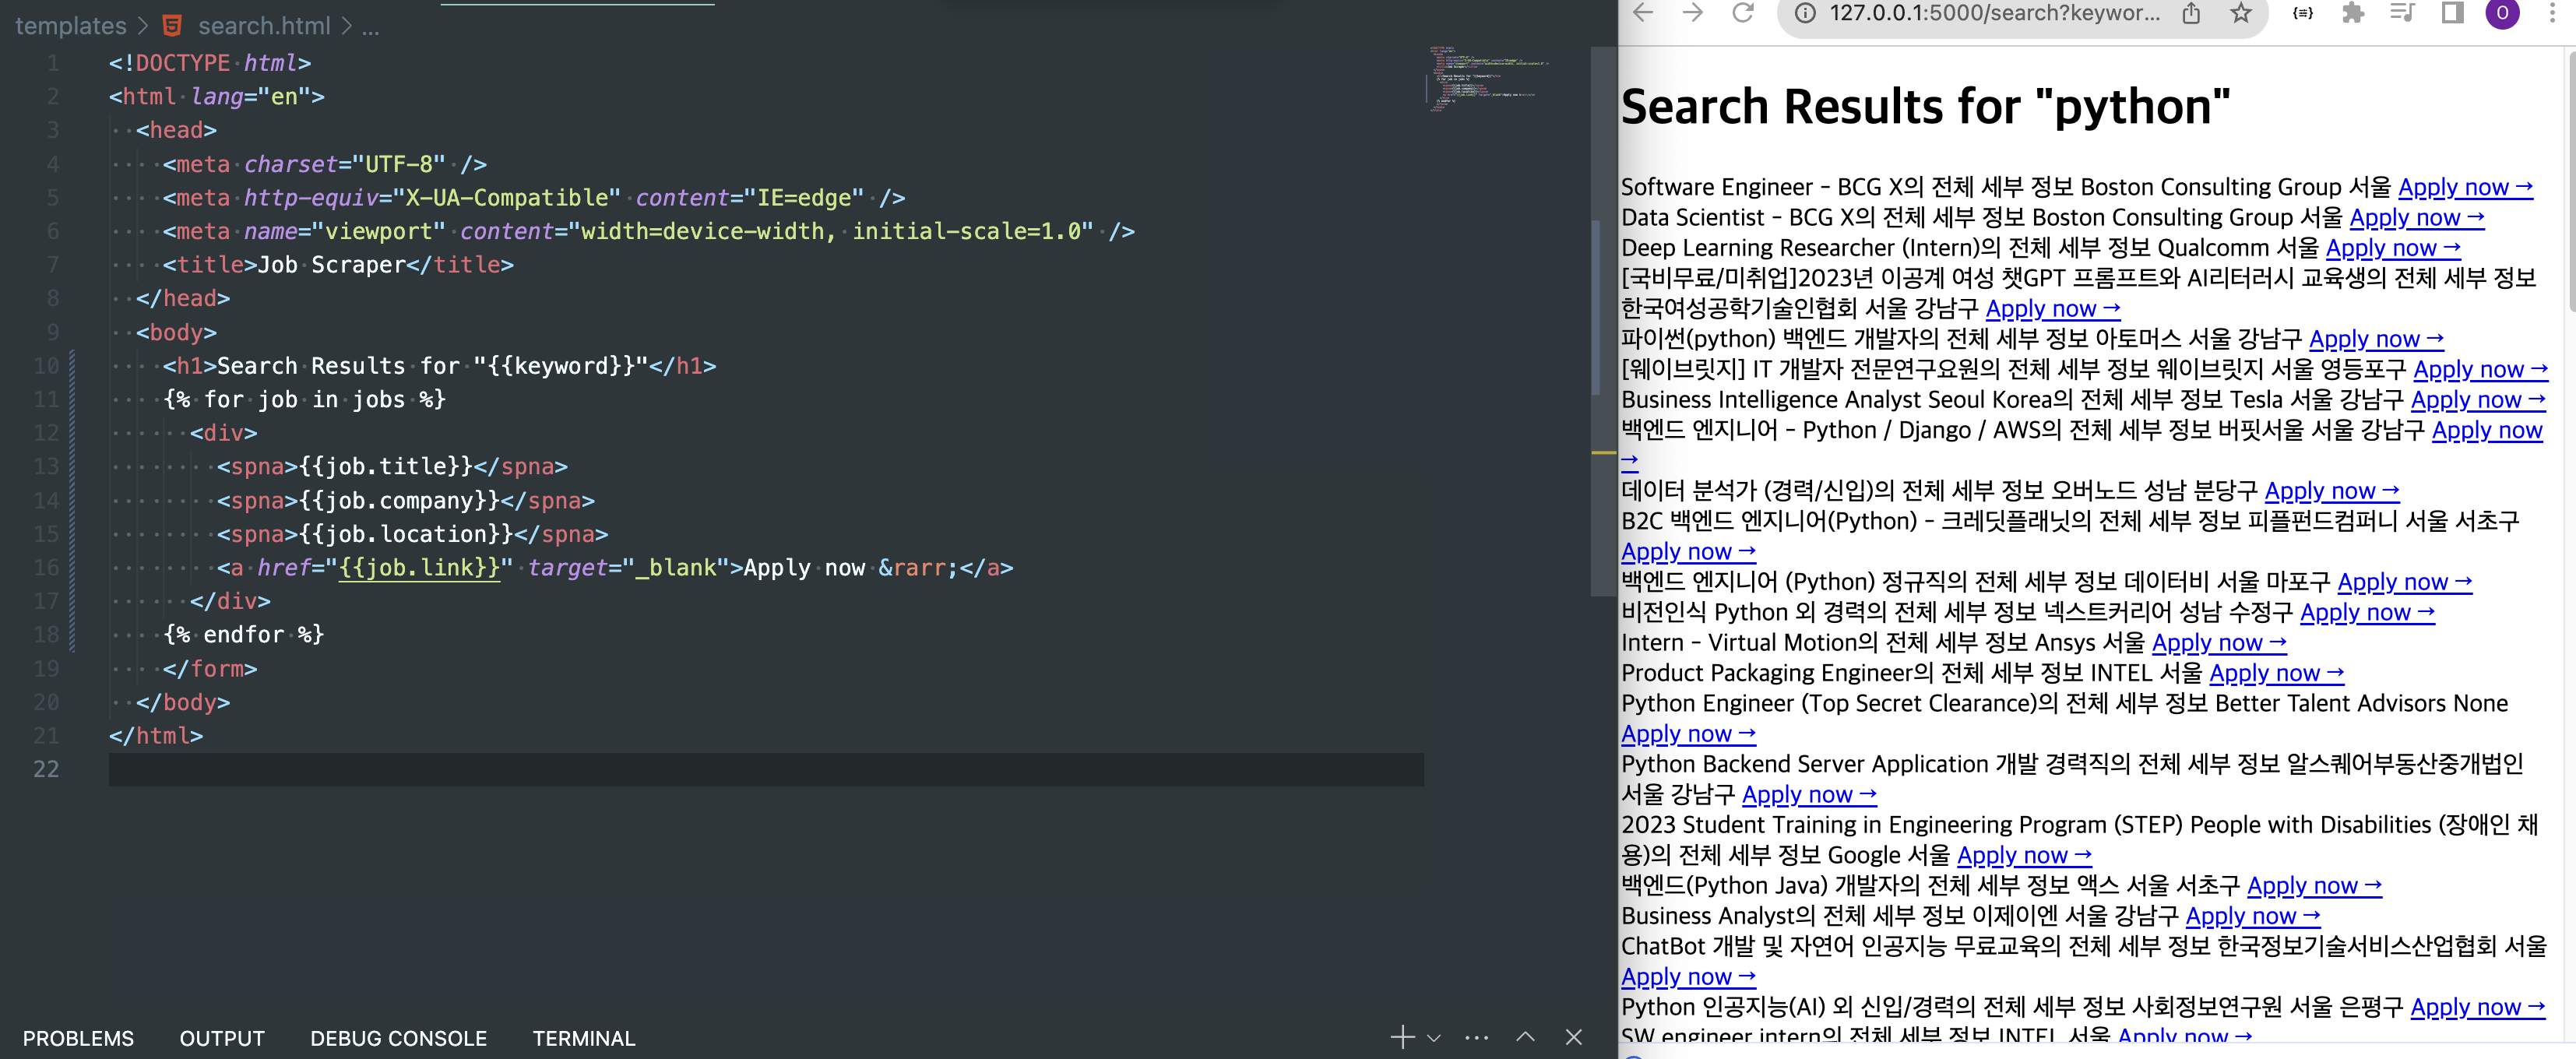View site information icon beside the URL
Viewport: 2576px width, 1059px height.
click(1805, 13)
